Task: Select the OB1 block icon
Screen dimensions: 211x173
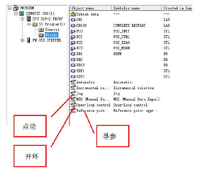Action: point(73,20)
